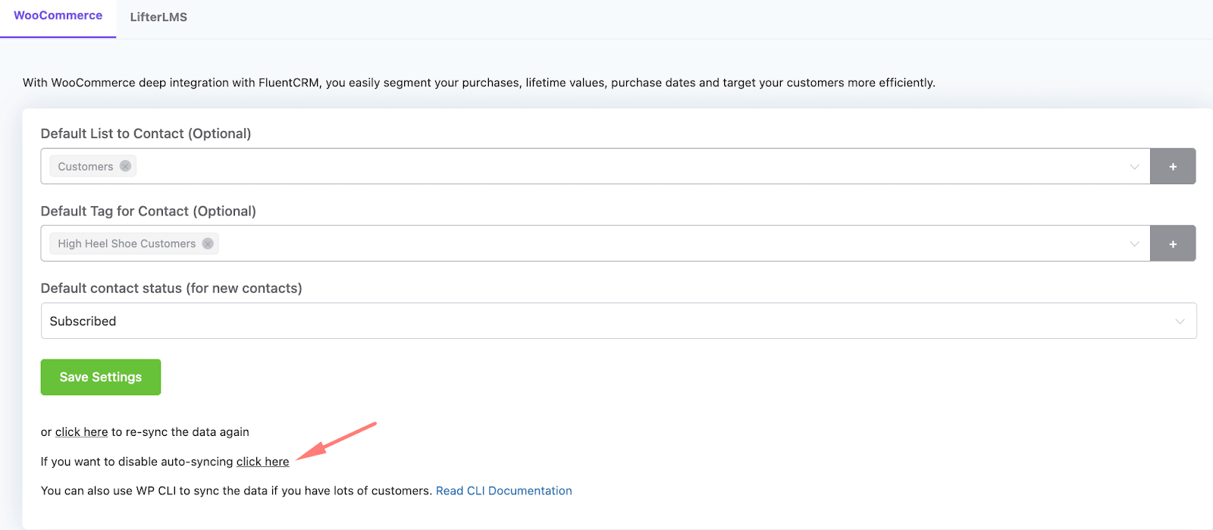
Task: Click the Default List to Contact (Optional) label
Action: (146, 133)
